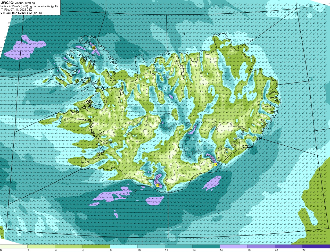This screenshot has width=330, height=252.
Task: Select the 'IT: Fös. 07. 11. 2025 03Z' line
Action: pyautogui.click(x=16, y=9)
